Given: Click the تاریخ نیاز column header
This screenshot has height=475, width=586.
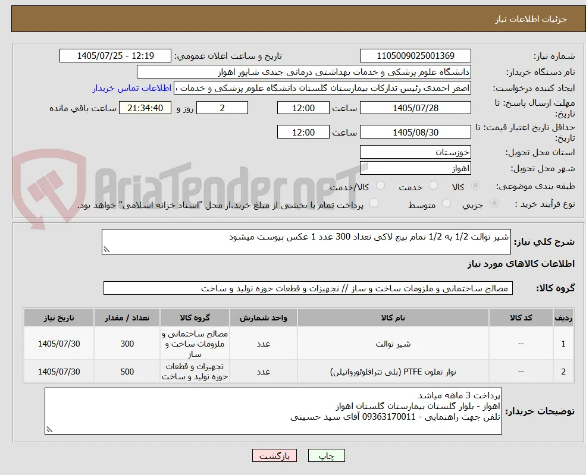Looking at the screenshot, I should [59, 318].
